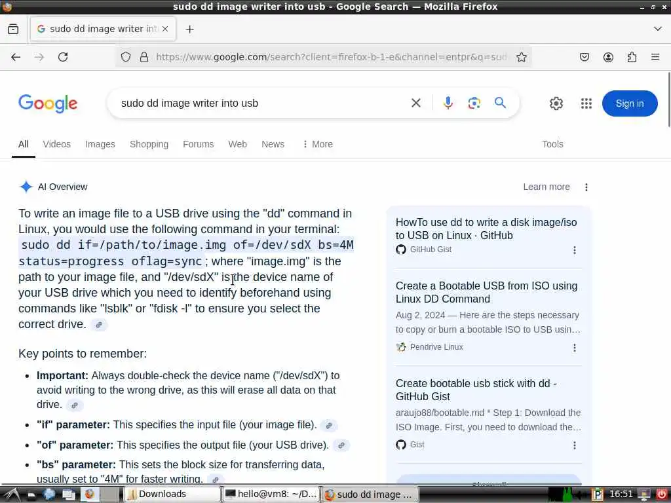The image size is (671, 503).
Task: Open source link for "bs" parameter
Action: [x=216, y=480]
